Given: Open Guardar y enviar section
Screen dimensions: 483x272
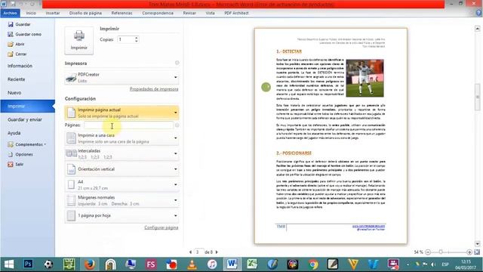Looking at the screenshot, I should click(x=25, y=119).
